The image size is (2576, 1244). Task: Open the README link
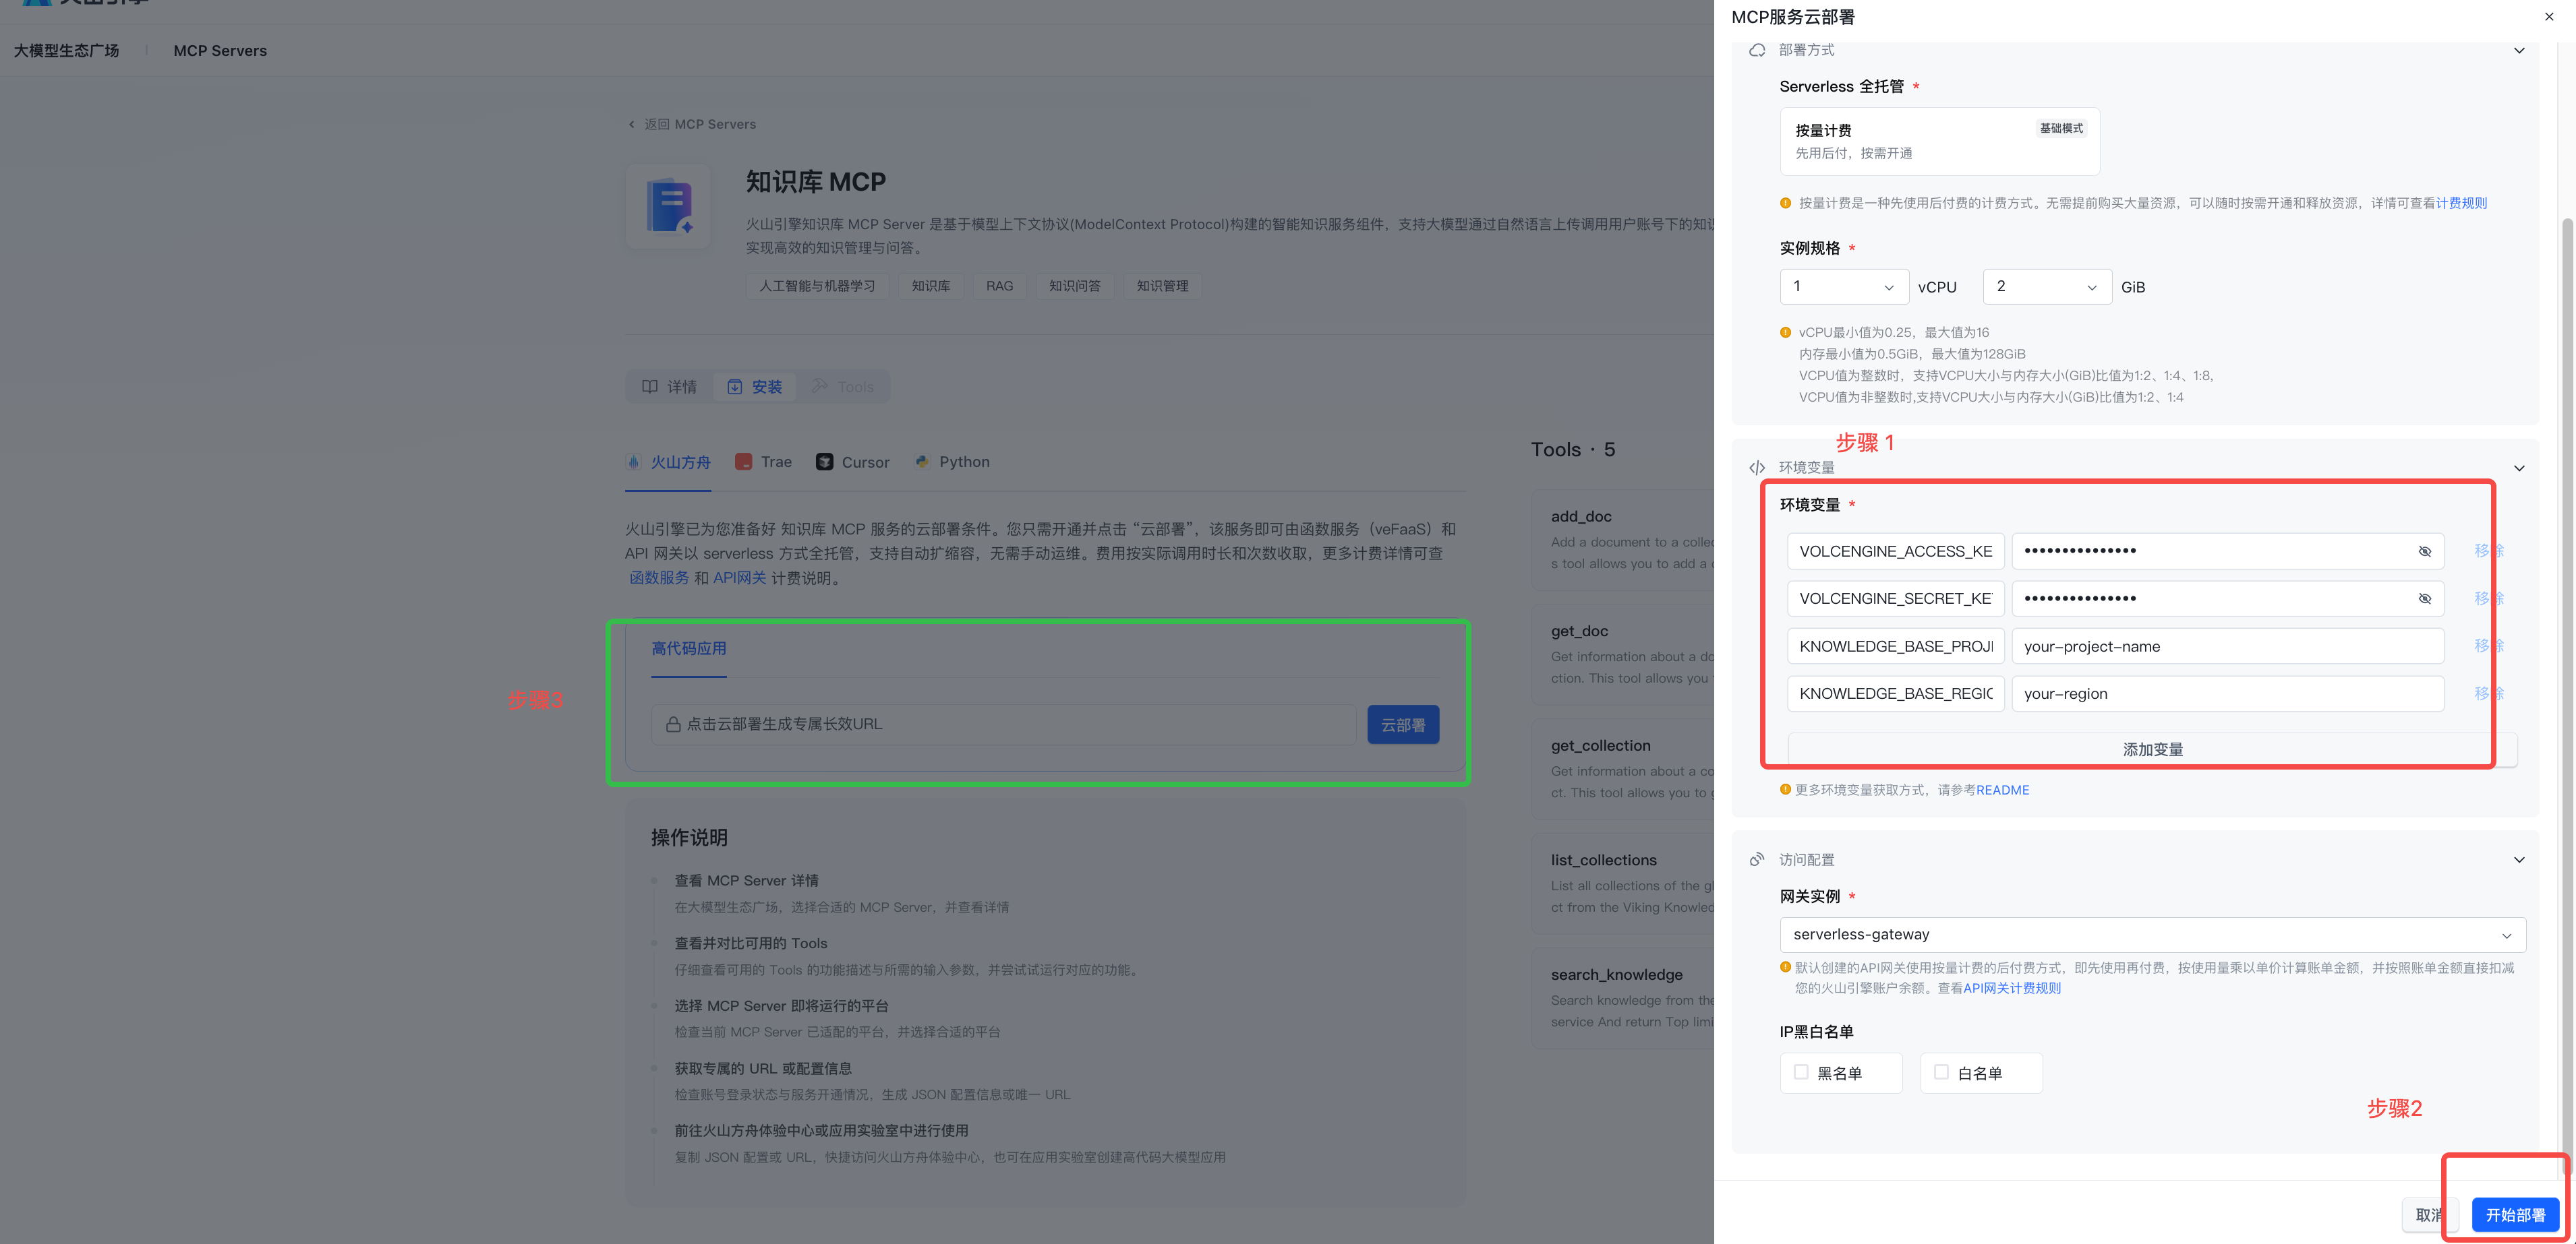pos(2002,789)
